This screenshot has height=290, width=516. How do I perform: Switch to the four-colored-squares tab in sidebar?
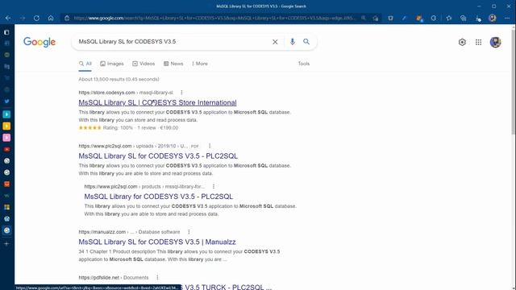click(6, 207)
